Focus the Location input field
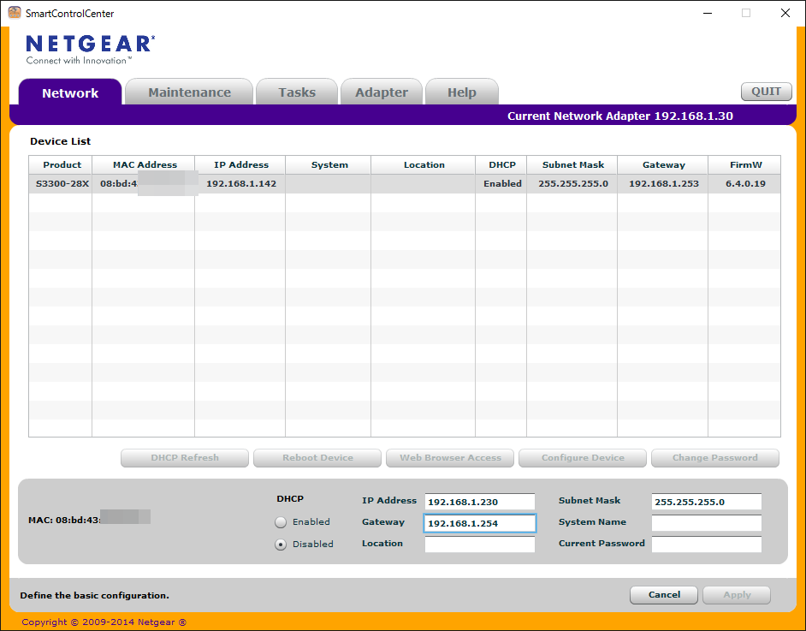The image size is (806, 631). [480, 544]
